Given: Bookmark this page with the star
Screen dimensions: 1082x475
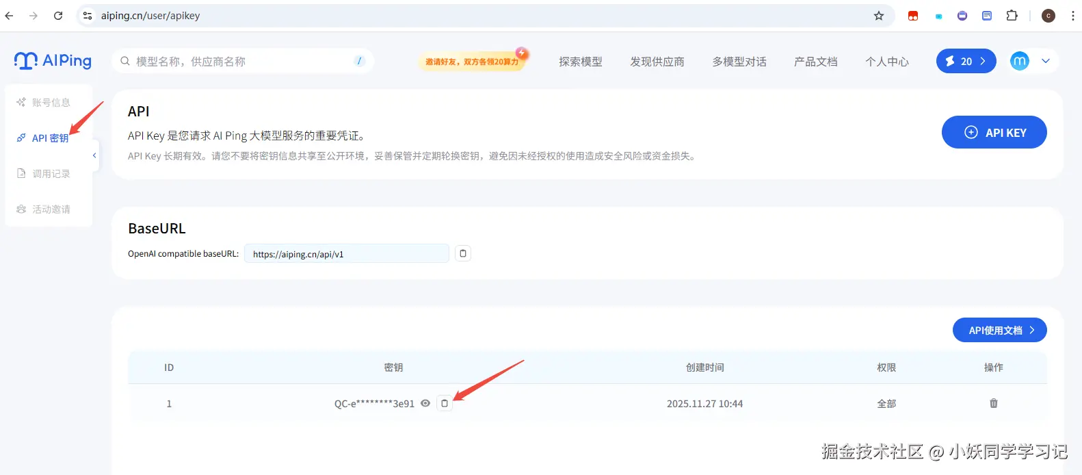Looking at the screenshot, I should [x=879, y=16].
